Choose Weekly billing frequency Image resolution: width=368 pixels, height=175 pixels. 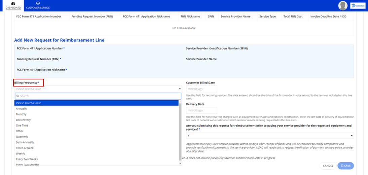[97, 153]
